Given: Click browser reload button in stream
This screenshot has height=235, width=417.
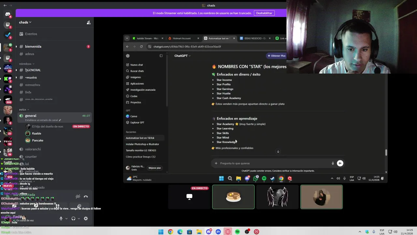Looking at the screenshot, I should 141,47.
